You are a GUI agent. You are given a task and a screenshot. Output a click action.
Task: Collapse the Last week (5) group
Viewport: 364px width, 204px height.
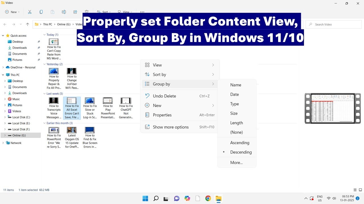tap(44, 93)
